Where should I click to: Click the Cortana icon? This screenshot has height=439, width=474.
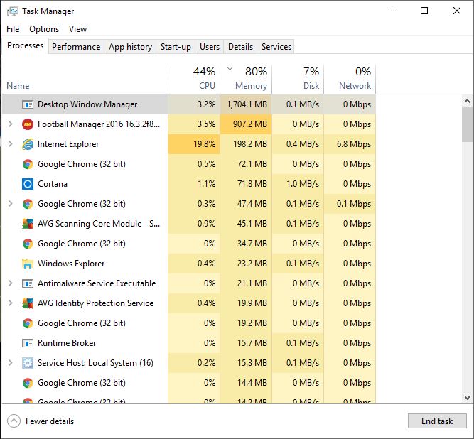tap(28, 184)
